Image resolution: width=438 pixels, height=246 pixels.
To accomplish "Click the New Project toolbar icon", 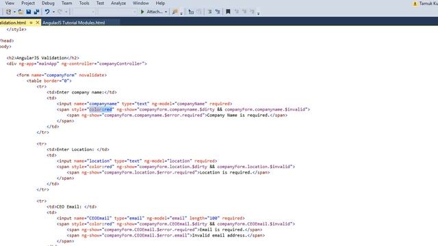I will coord(8,12).
